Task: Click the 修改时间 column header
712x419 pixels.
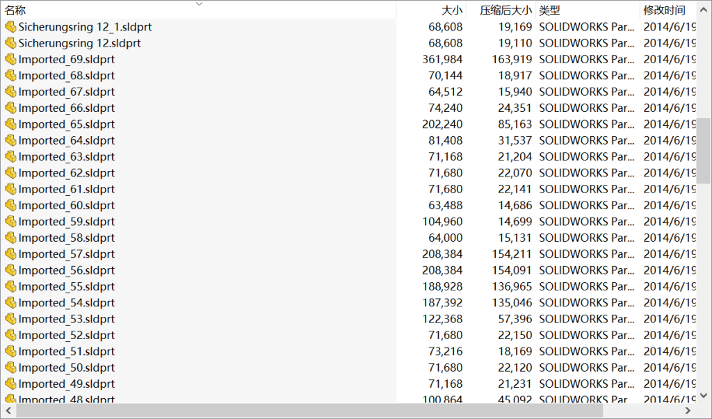Action: 664,10
